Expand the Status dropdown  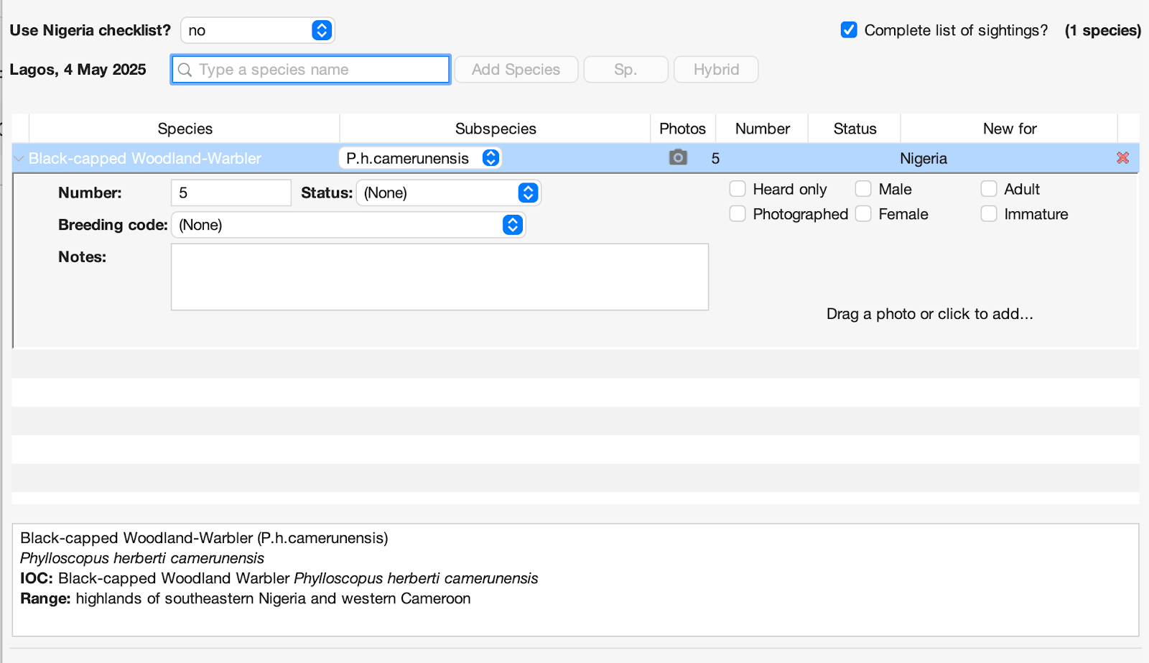coord(448,193)
